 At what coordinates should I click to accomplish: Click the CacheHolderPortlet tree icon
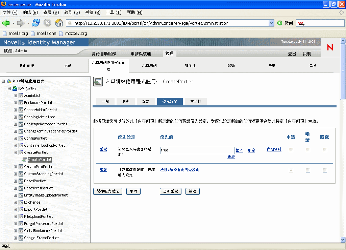tap(21, 110)
